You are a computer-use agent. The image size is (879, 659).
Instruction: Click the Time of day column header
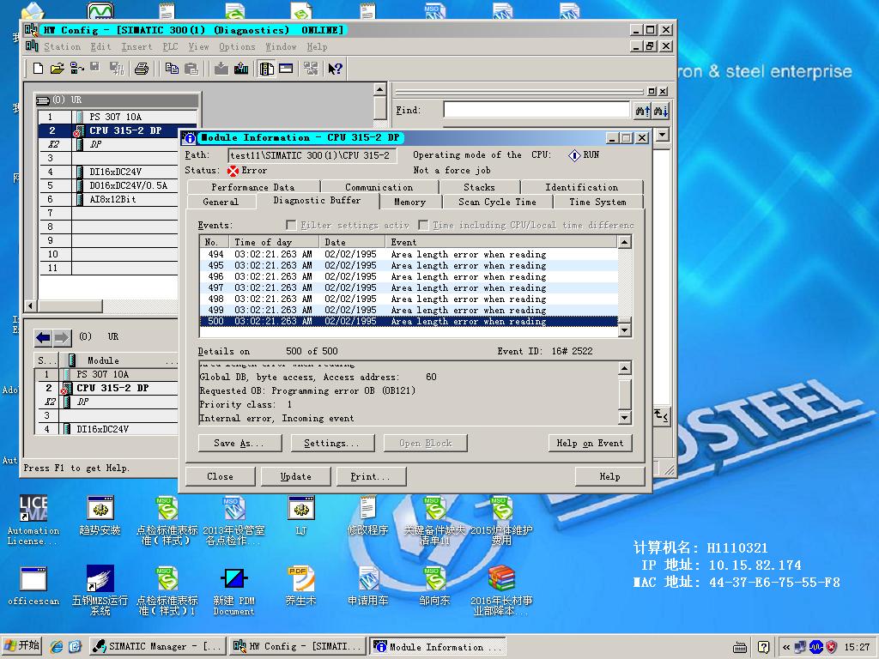pos(275,242)
